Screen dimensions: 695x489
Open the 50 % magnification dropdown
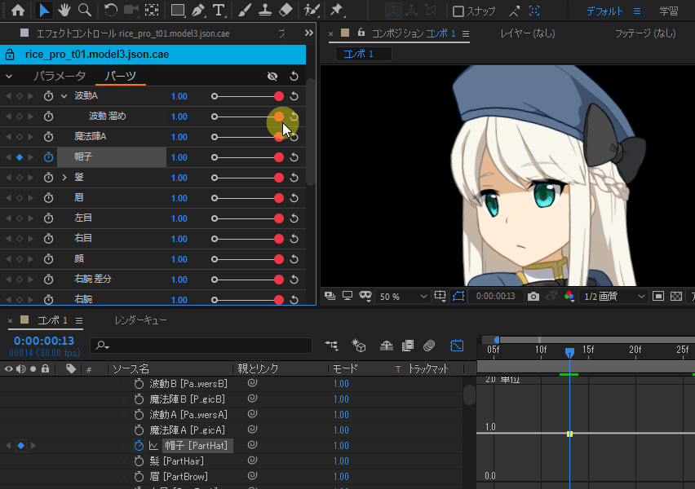(403, 297)
